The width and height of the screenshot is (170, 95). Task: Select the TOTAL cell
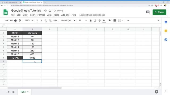tap(15, 58)
